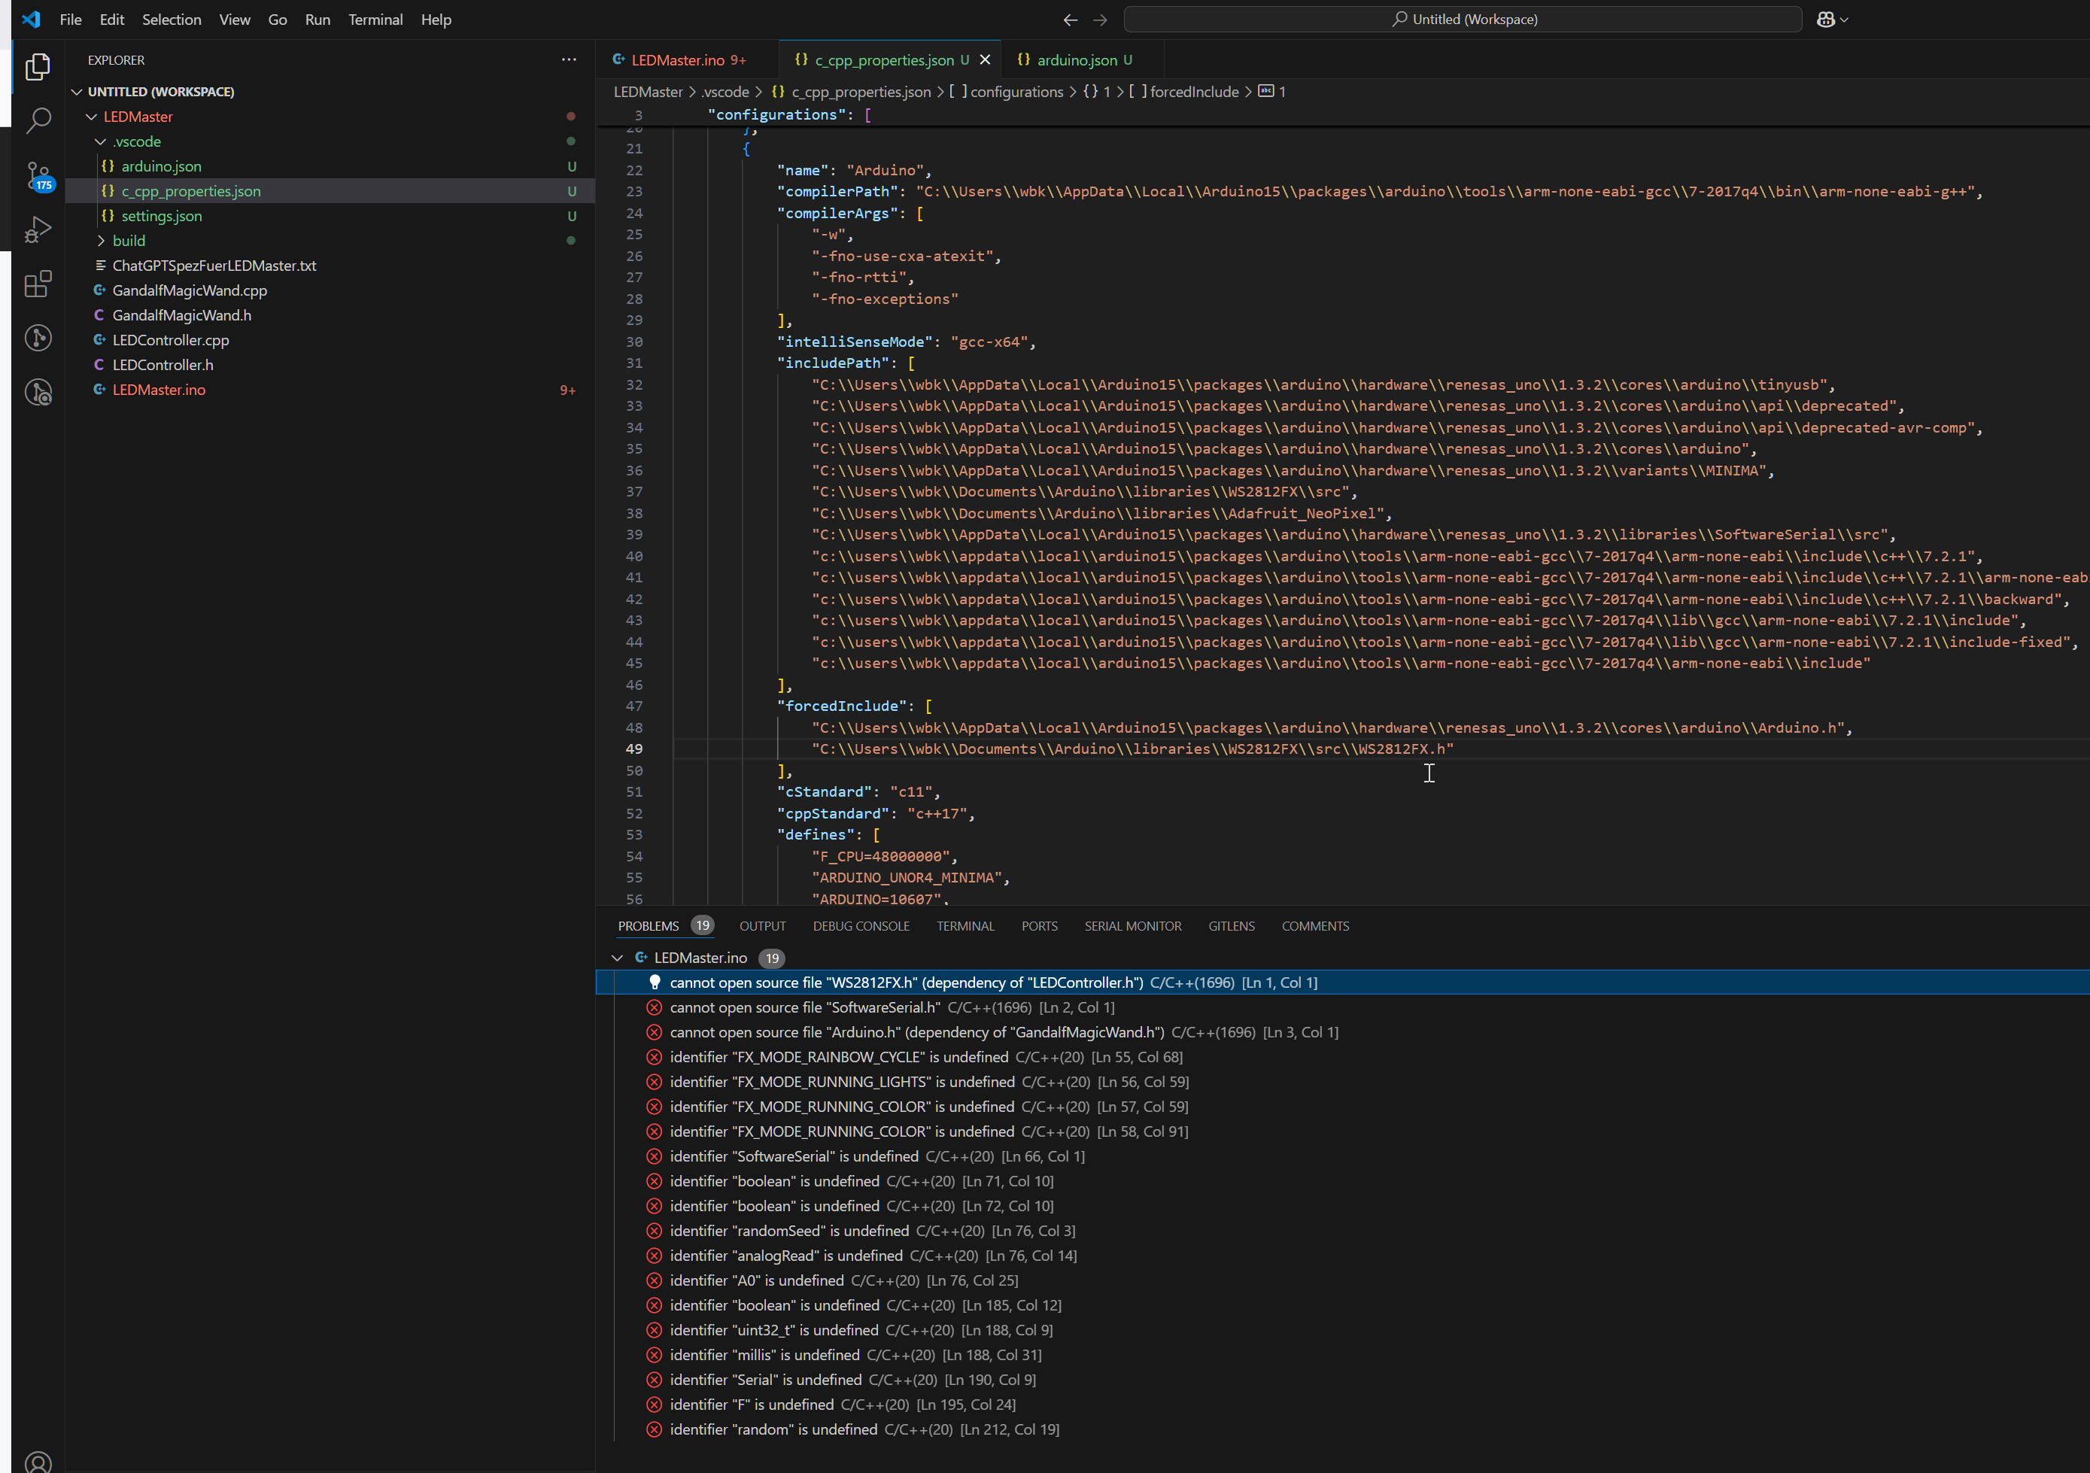Open the Run and Debug view
Image resolution: width=2090 pixels, height=1473 pixels.
[38, 229]
